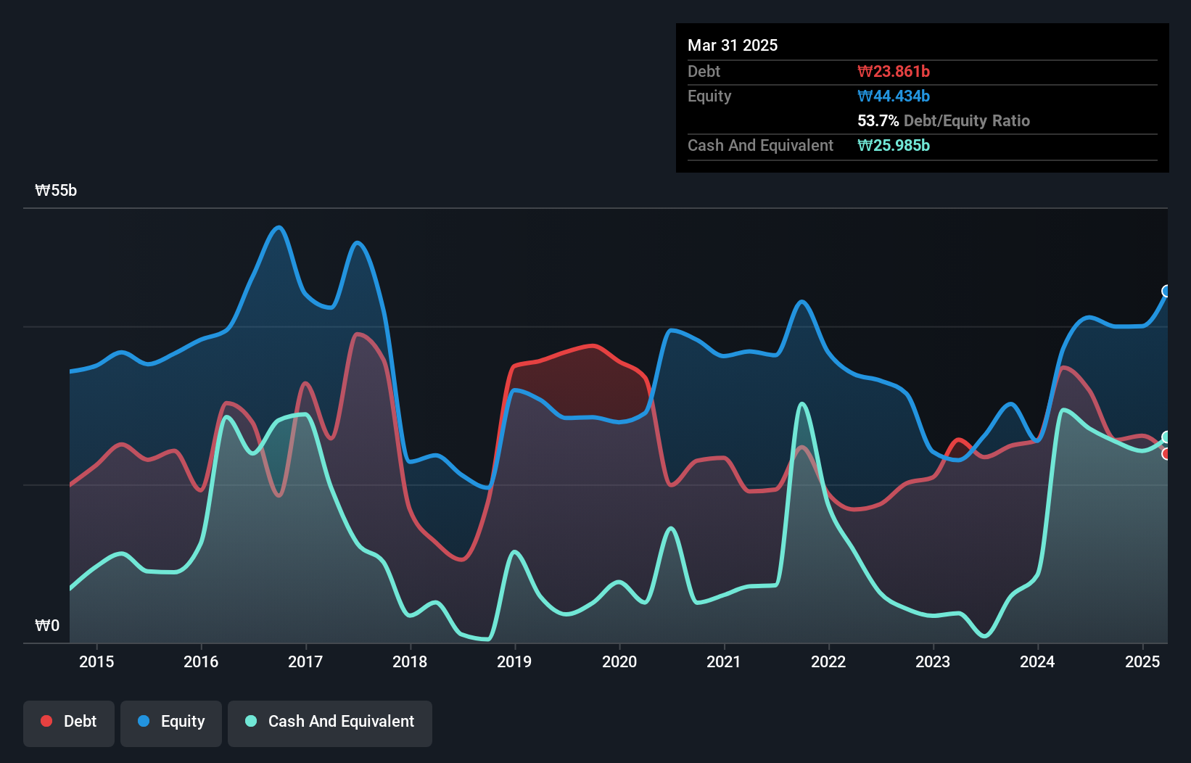Click the 53.7% Debt/Equity Ratio text
Image resolution: width=1191 pixels, height=763 pixels.
point(944,120)
